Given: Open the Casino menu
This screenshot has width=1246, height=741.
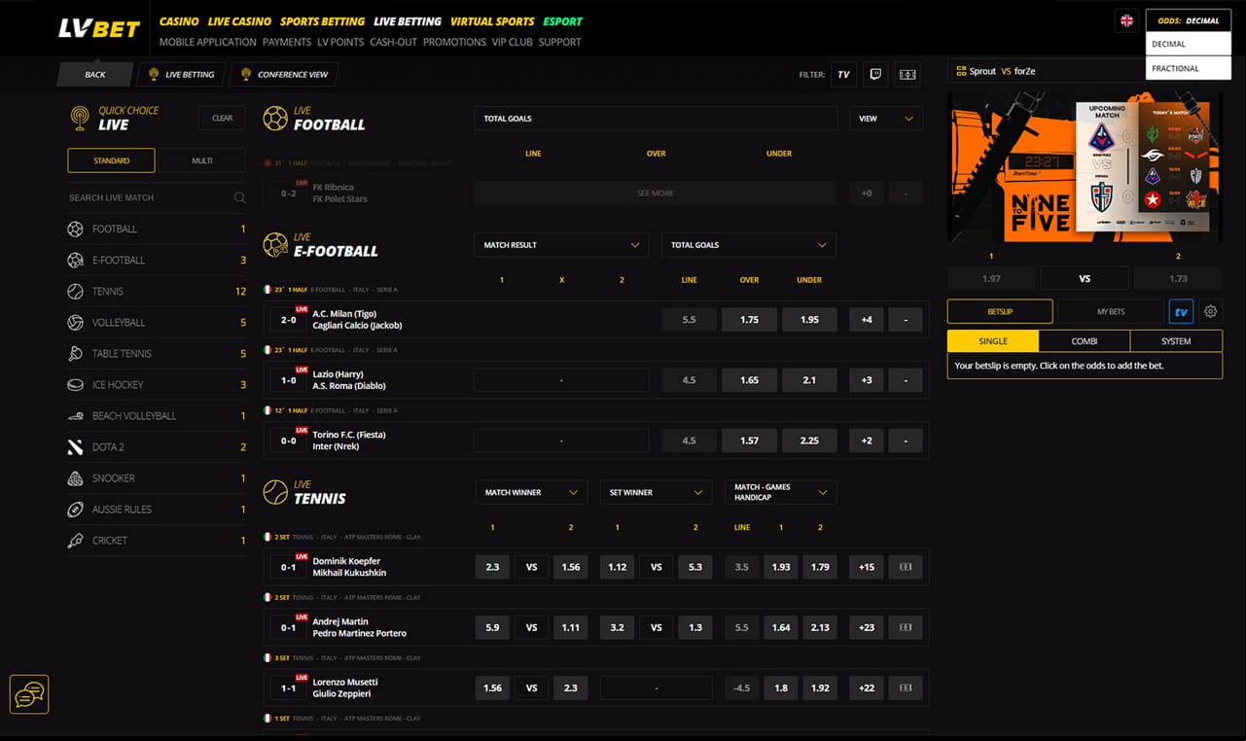Looking at the screenshot, I should pos(179,21).
